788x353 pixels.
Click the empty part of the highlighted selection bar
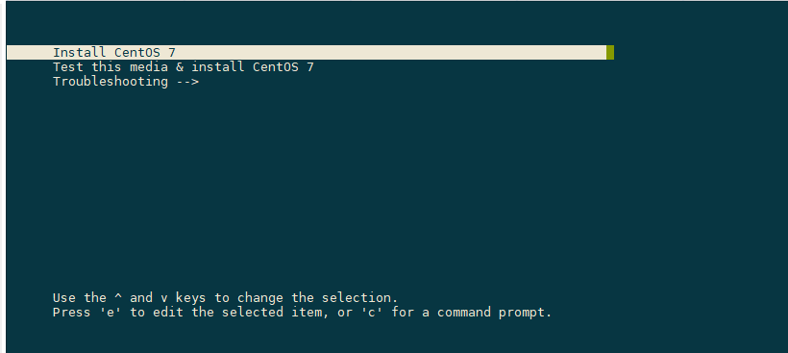tap(392, 52)
